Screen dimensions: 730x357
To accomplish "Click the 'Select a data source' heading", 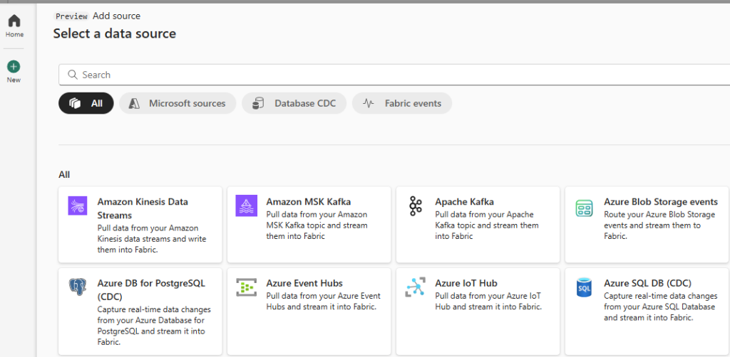I will [x=115, y=33].
